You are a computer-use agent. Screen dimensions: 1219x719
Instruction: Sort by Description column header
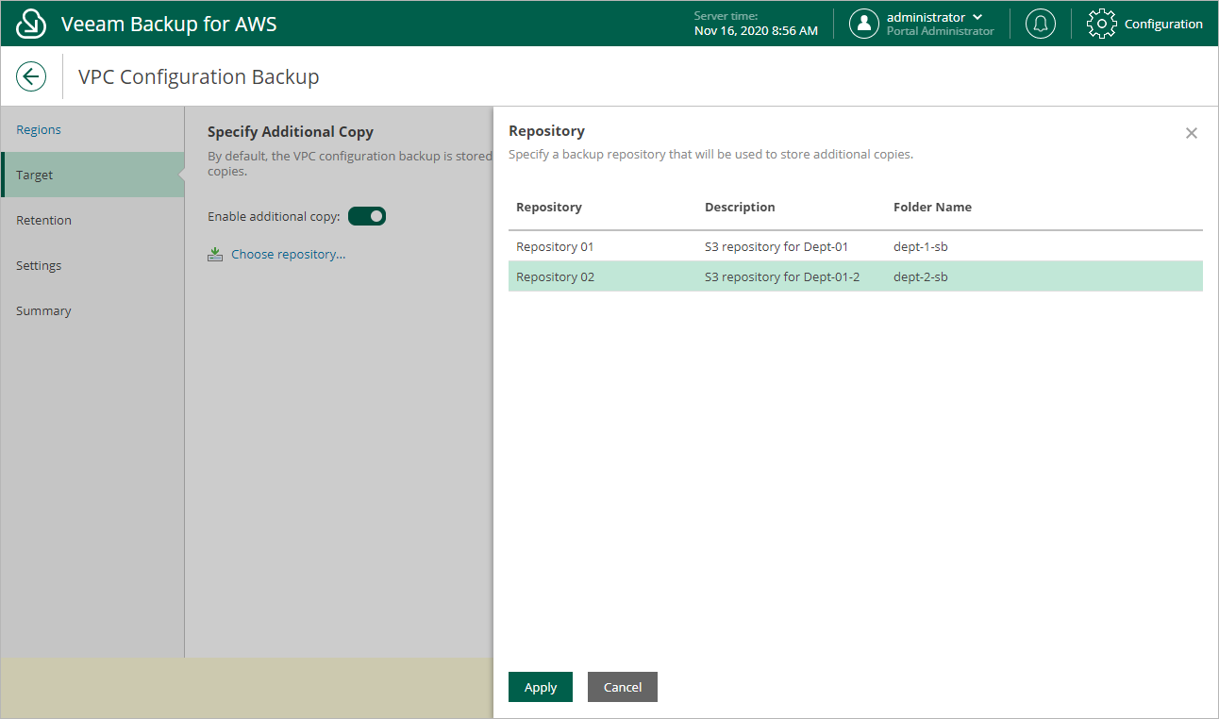tap(740, 207)
